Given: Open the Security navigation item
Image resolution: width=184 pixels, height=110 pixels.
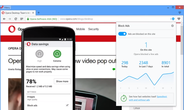Looking at the screenshot, I should tap(93, 29).
